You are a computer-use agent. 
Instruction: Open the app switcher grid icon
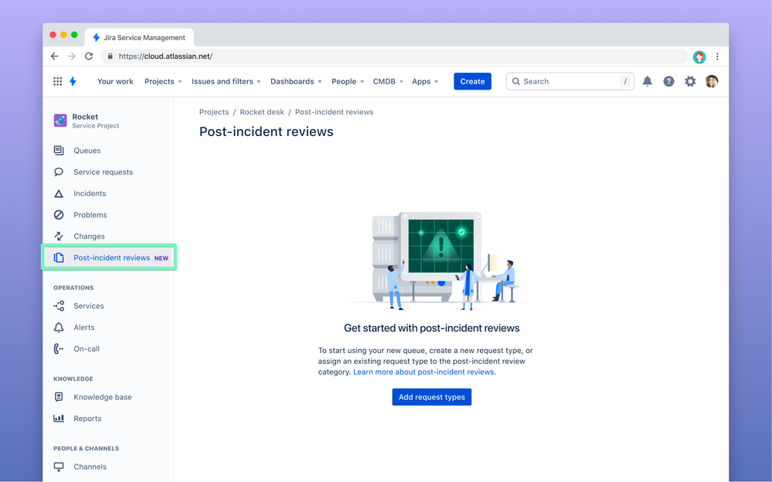[x=58, y=81]
